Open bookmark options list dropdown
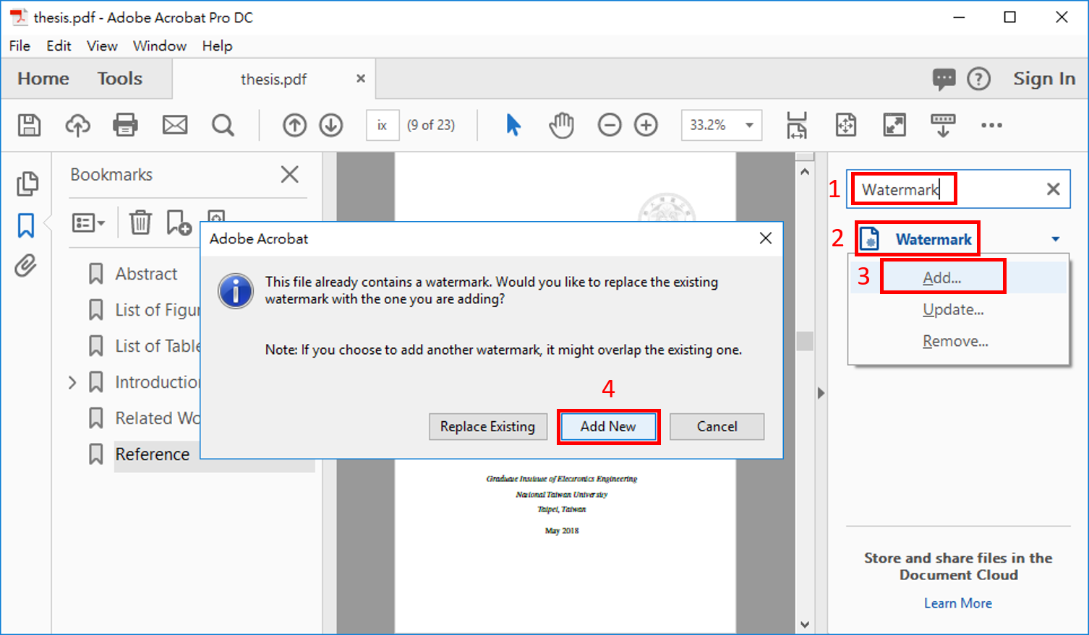This screenshot has width=1089, height=635. pos(88,223)
